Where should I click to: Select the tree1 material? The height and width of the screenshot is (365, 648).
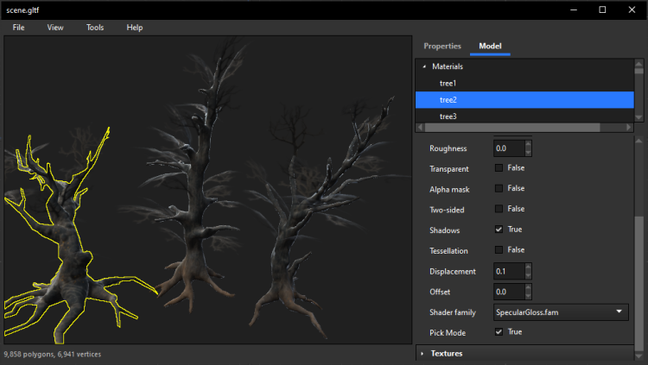(448, 83)
